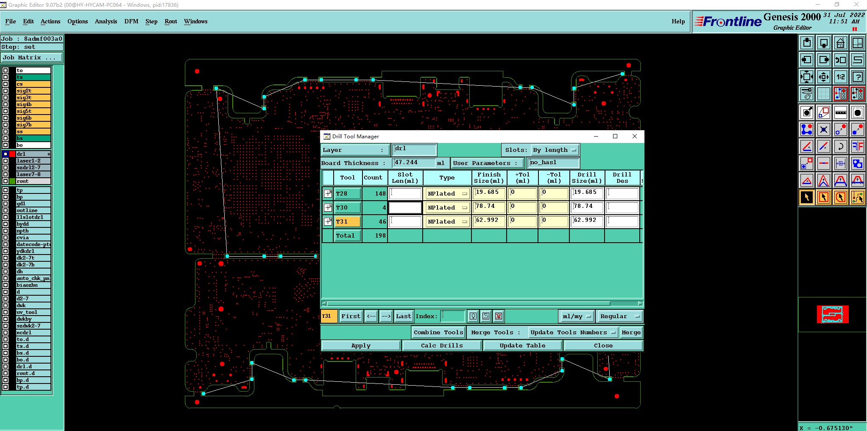Select the mirror feature tool
The image size is (867, 431).
[x=857, y=146]
